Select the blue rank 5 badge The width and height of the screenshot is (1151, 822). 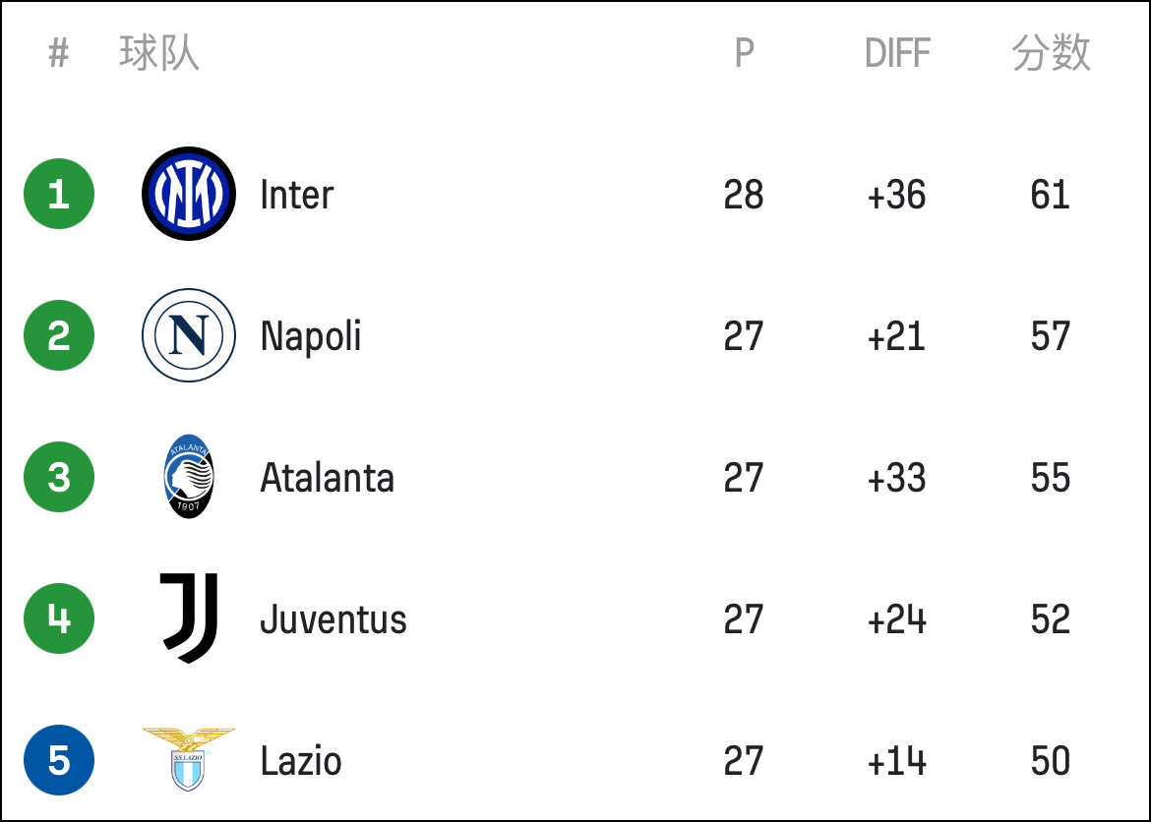59,760
